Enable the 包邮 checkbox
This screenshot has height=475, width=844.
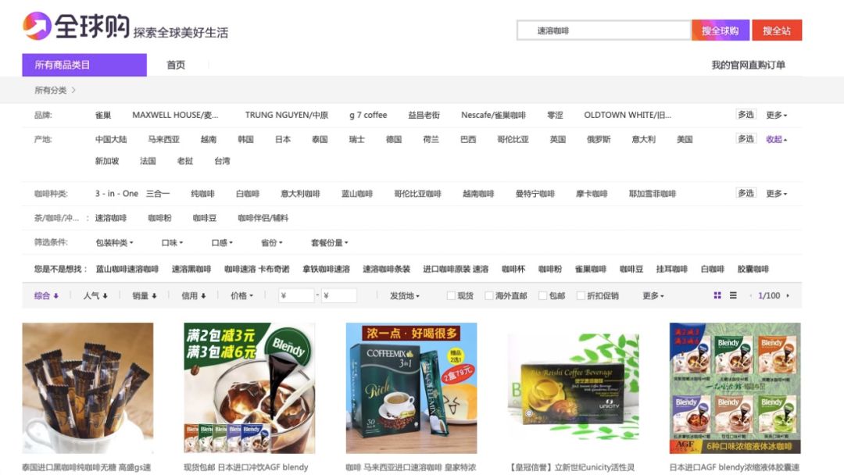click(x=542, y=295)
